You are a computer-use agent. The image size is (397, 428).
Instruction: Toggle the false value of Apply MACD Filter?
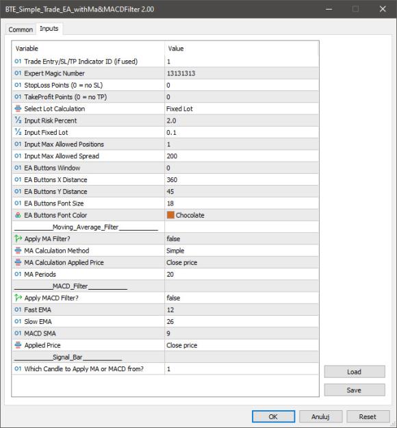point(242,298)
